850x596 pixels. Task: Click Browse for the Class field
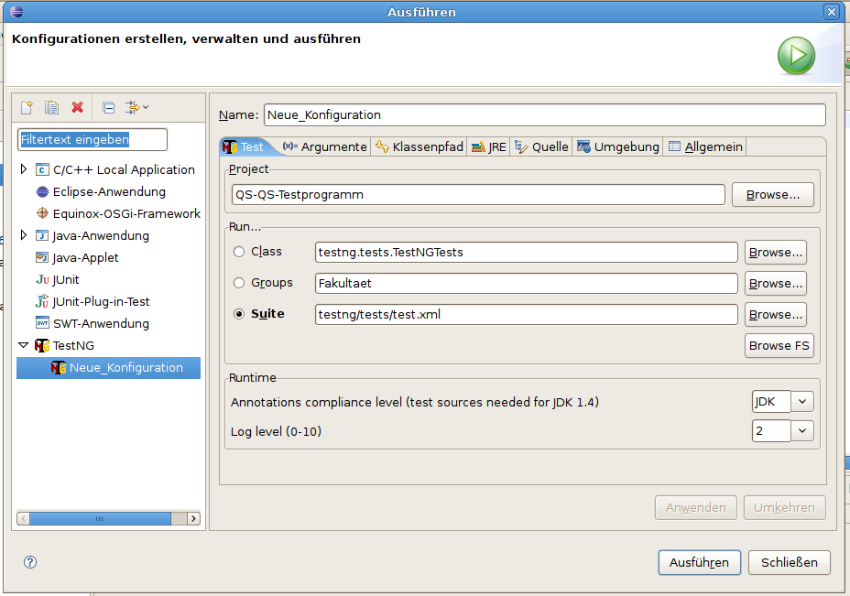[776, 253]
